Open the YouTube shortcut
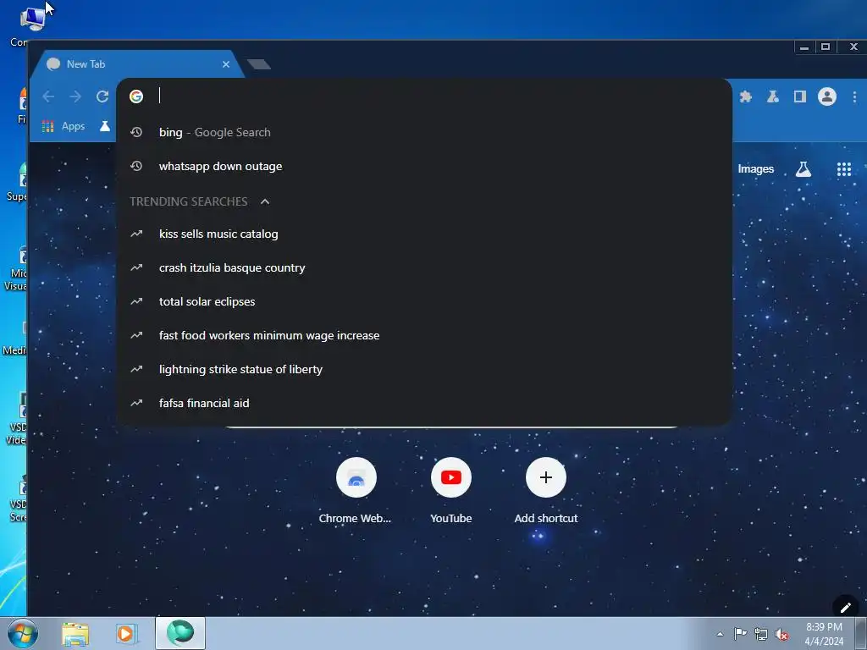Image resolution: width=867 pixels, height=650 pixels. (451, 492)
